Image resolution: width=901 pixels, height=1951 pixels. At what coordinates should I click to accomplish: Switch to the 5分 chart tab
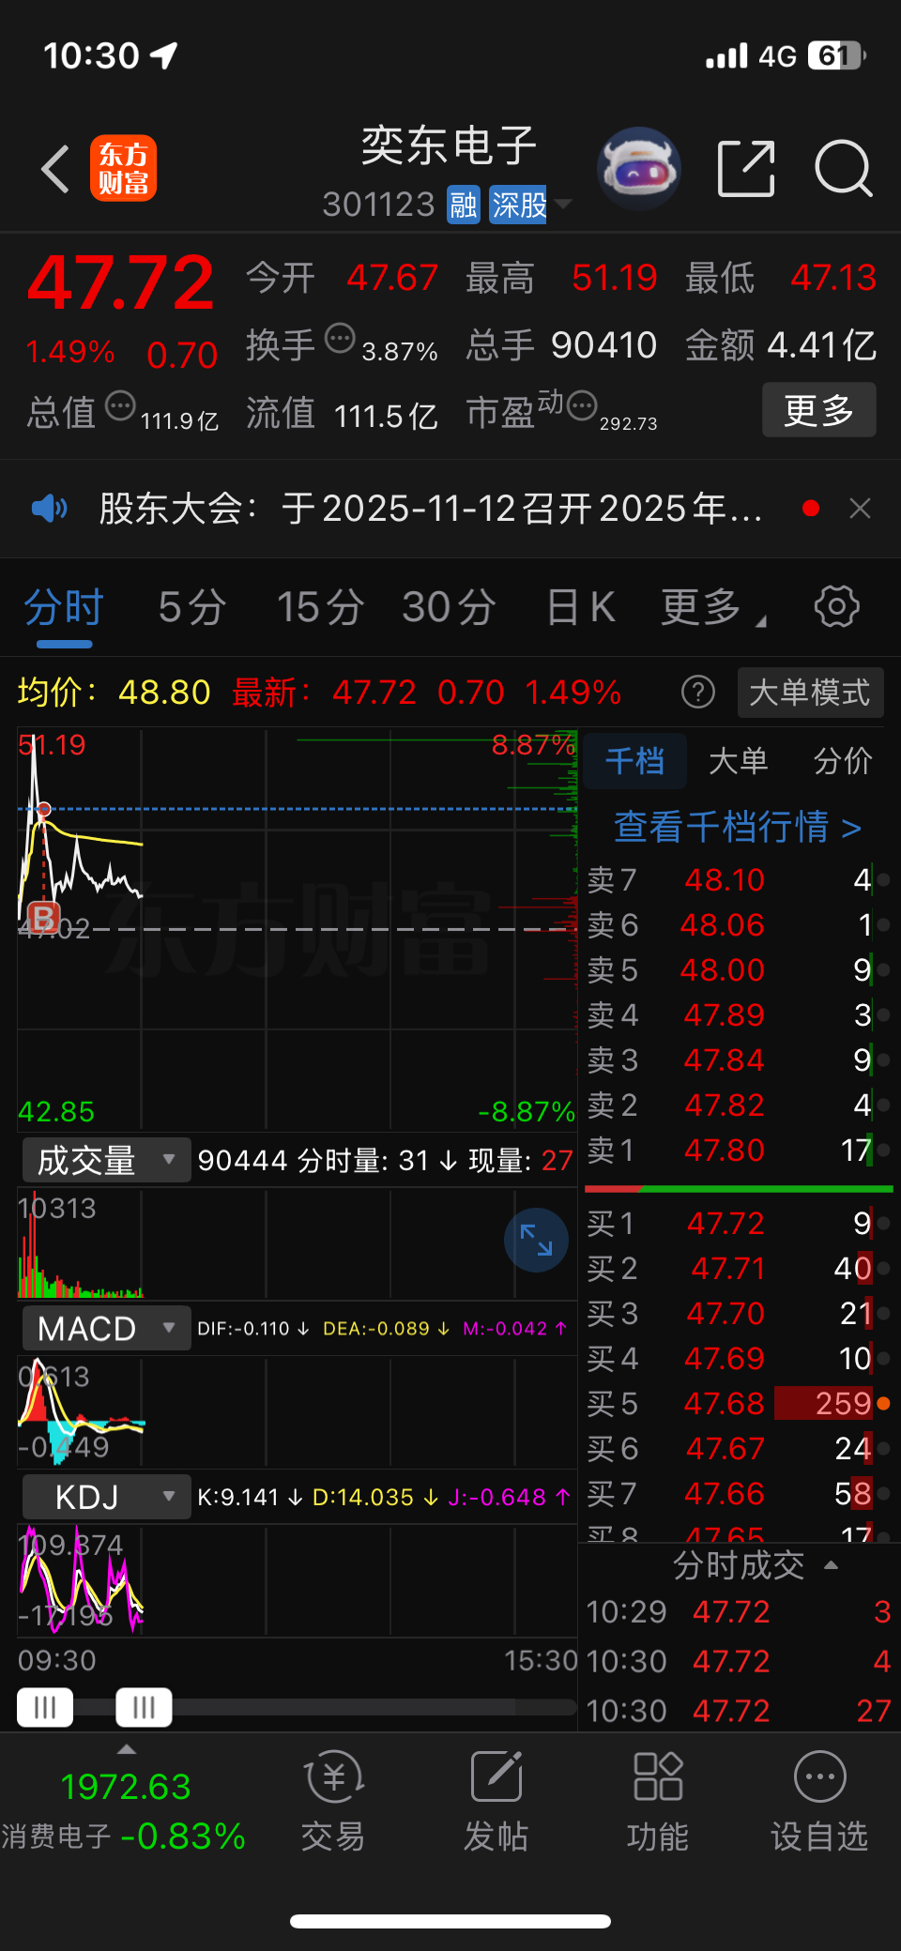[x=192, y=607]
